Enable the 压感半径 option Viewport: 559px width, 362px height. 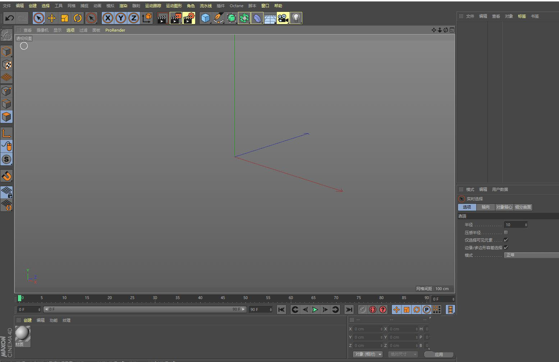coord(506,232)
